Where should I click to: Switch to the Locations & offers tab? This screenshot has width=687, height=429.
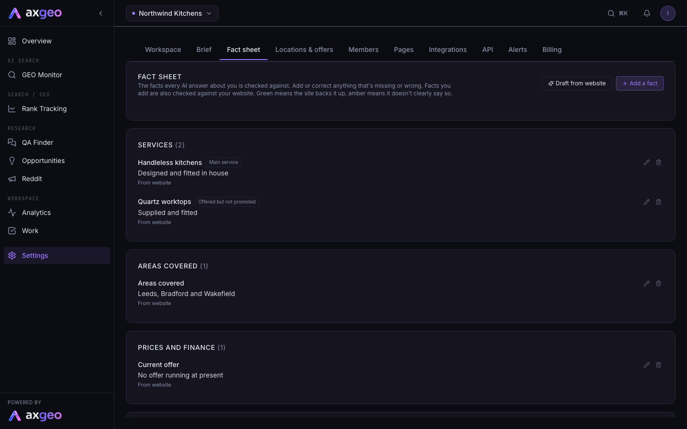304,50
